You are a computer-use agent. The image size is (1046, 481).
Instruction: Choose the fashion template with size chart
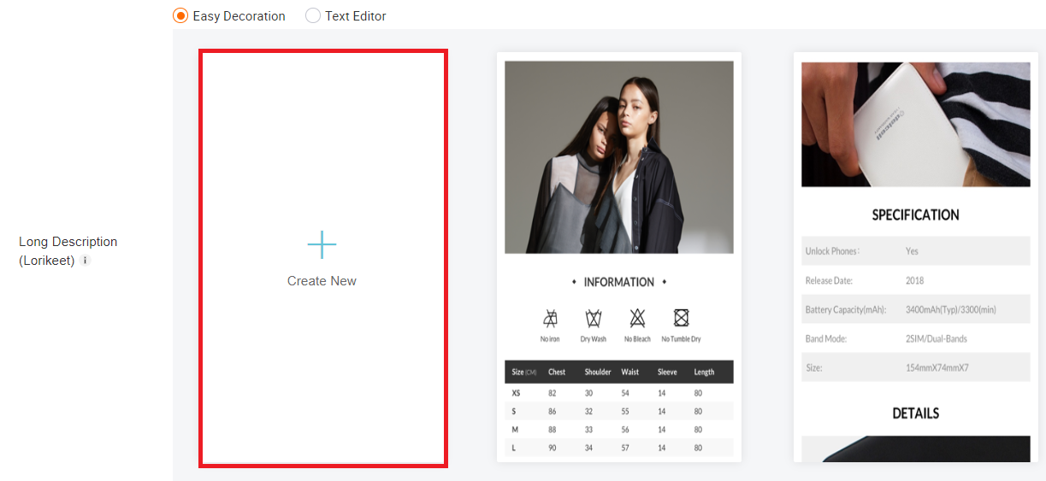(x=619, y=257)
